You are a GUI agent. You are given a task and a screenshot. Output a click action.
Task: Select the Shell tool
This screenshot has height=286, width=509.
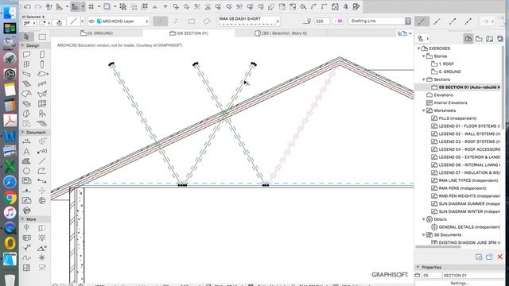(42, 94)
